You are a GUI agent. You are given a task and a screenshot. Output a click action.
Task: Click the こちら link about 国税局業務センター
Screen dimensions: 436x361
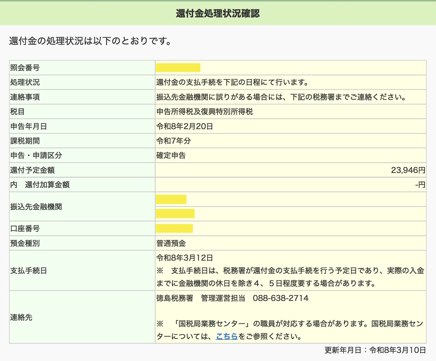227,336
